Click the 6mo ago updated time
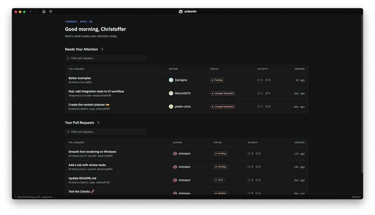Screen dimensions: 375x215 pos(299,107)
